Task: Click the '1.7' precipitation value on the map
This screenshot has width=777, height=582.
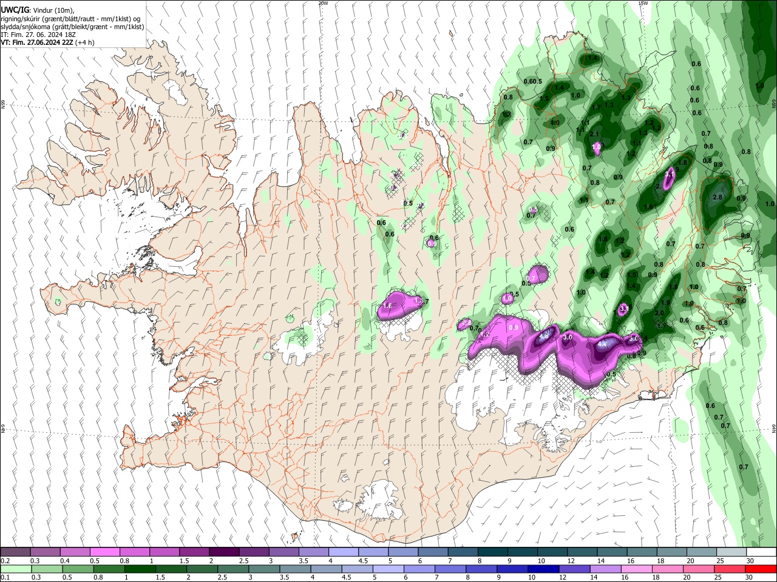Action: click(597, 107)
